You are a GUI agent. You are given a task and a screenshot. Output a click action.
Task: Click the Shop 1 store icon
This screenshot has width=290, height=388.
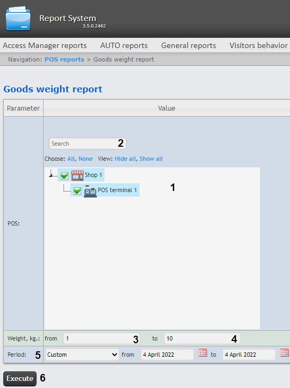[x=77, y=175]
